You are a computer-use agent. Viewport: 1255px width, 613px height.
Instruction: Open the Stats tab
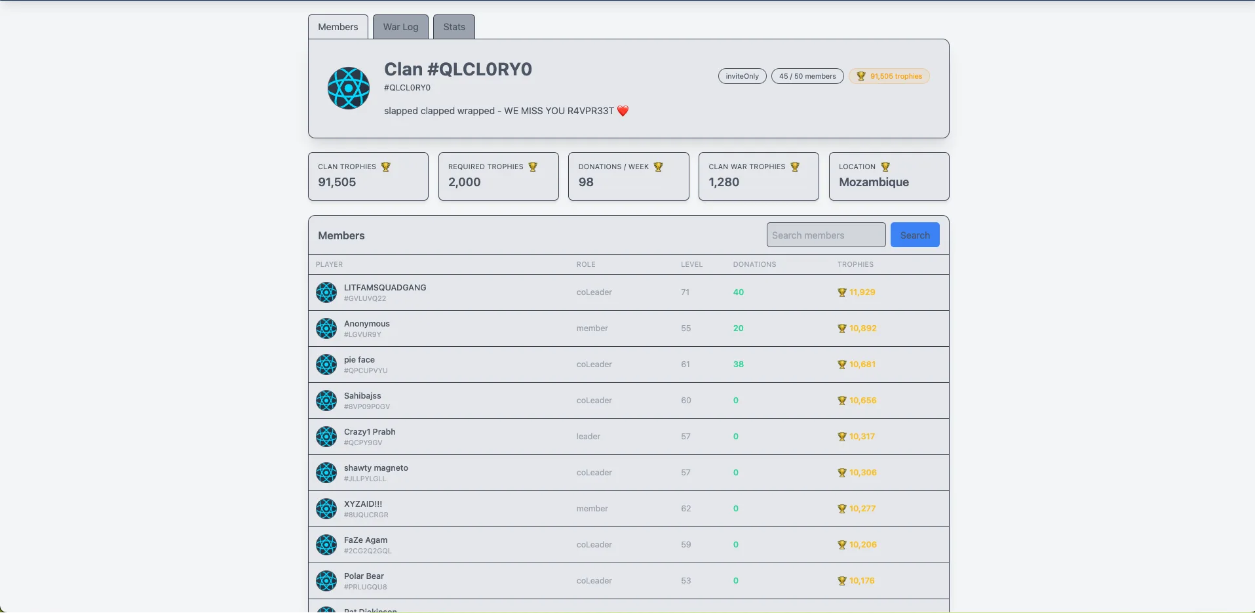454,27
